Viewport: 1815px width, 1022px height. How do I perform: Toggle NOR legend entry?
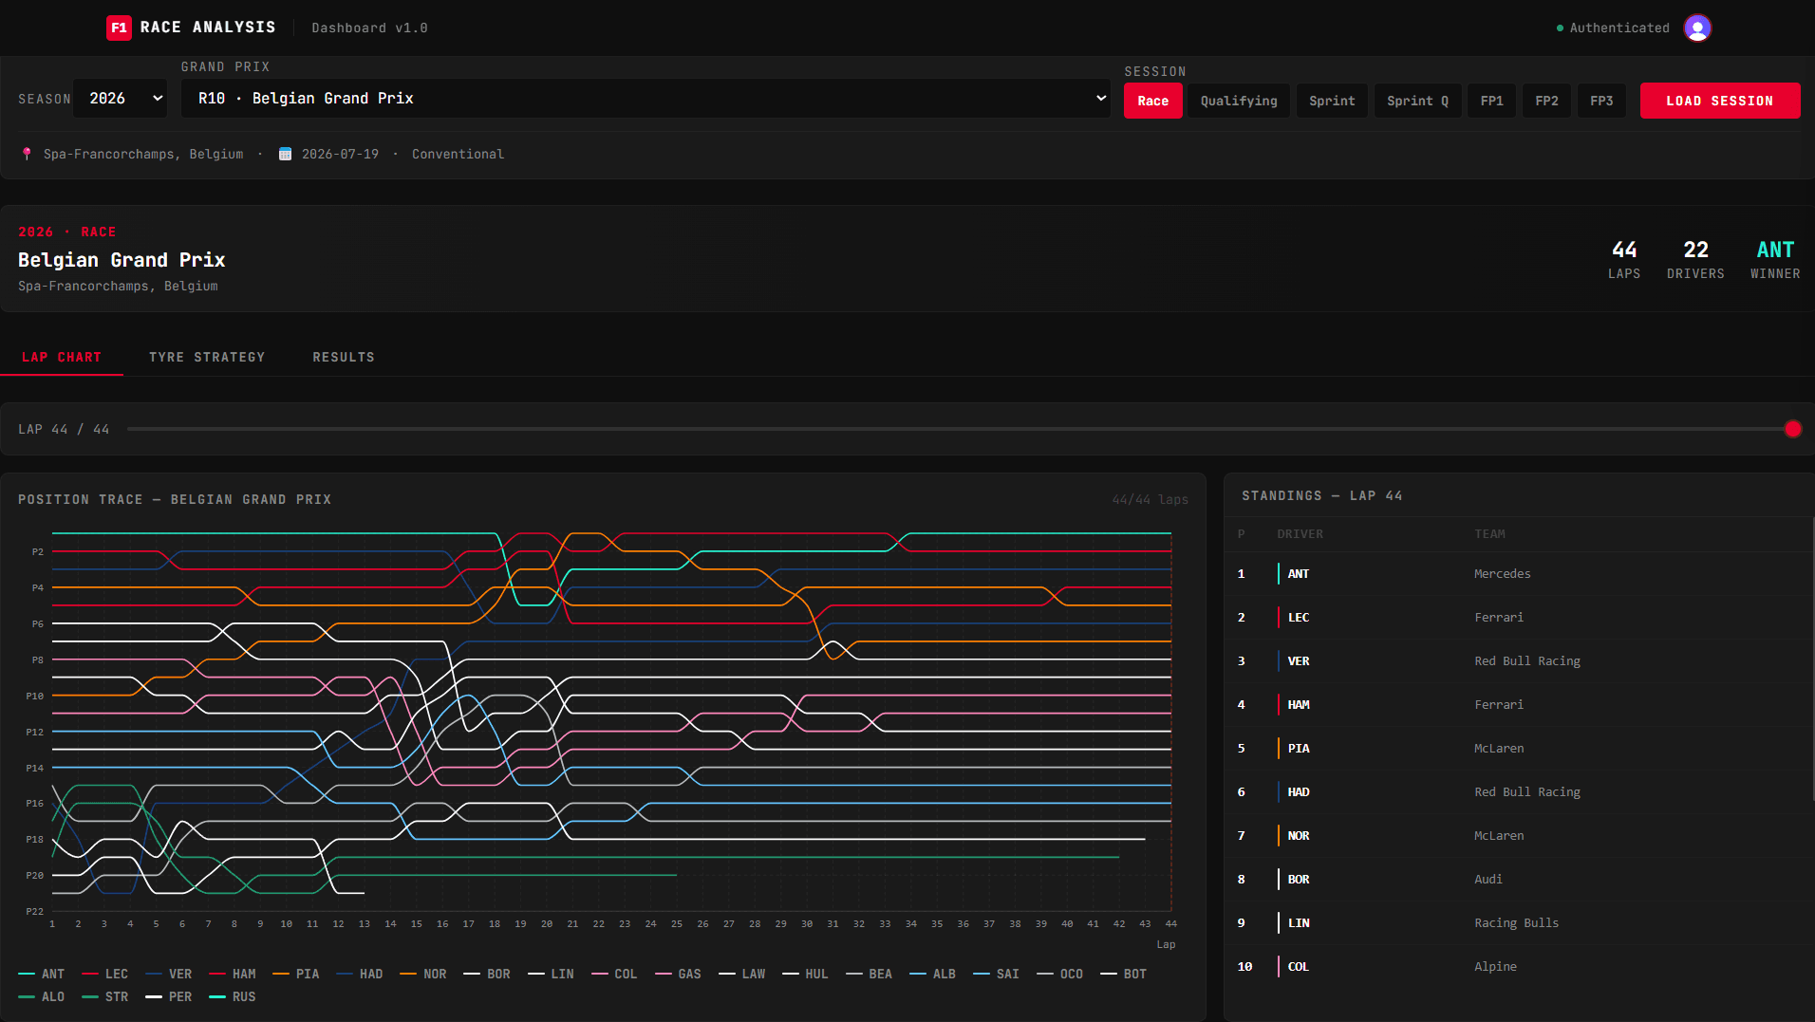[423, 974]
